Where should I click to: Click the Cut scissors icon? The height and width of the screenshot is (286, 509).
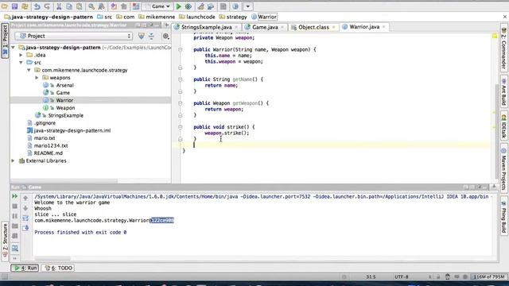click(59, 6)
